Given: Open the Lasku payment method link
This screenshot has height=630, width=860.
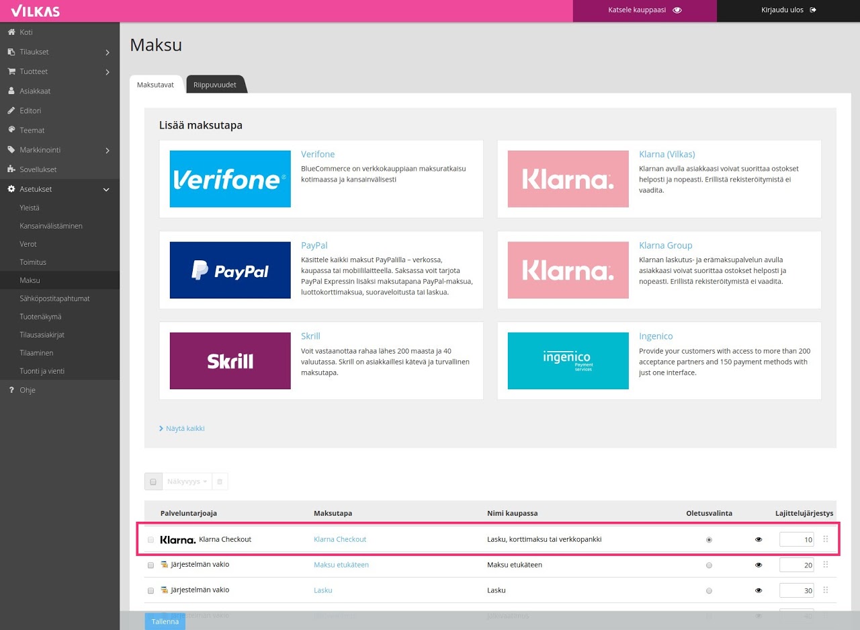Looking at the screenshot, I should click(x=323, y=590).
